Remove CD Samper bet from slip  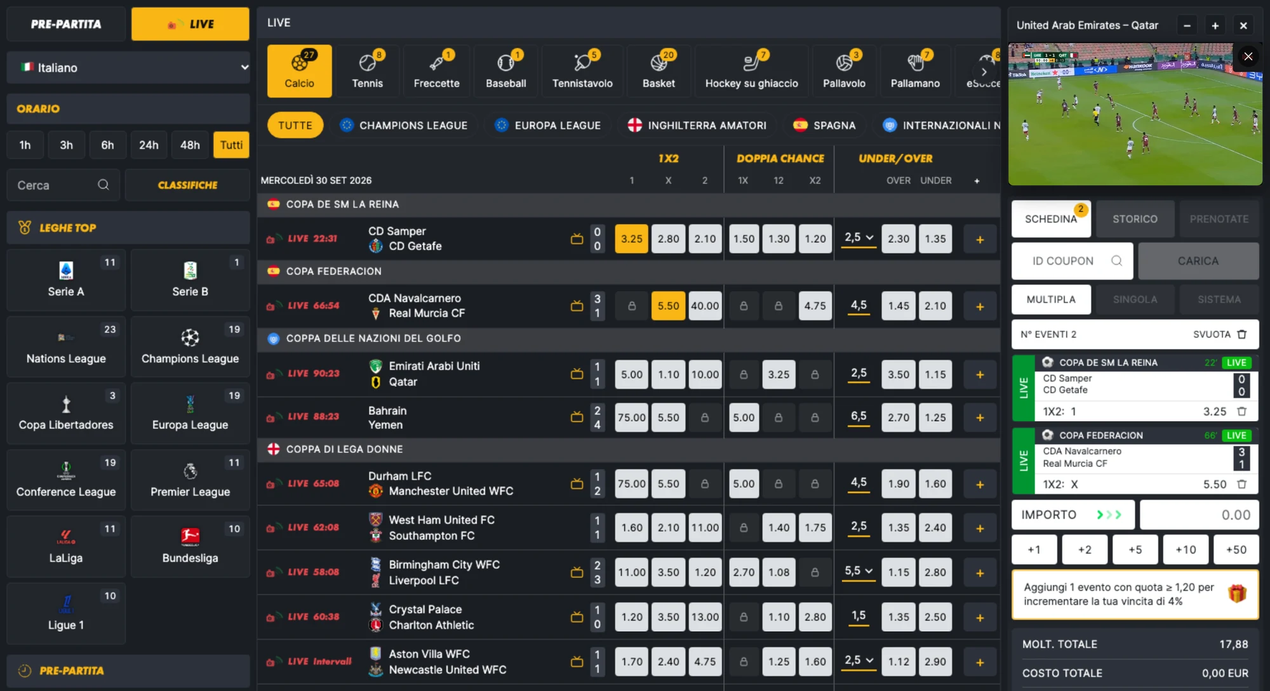point(1241,411)
